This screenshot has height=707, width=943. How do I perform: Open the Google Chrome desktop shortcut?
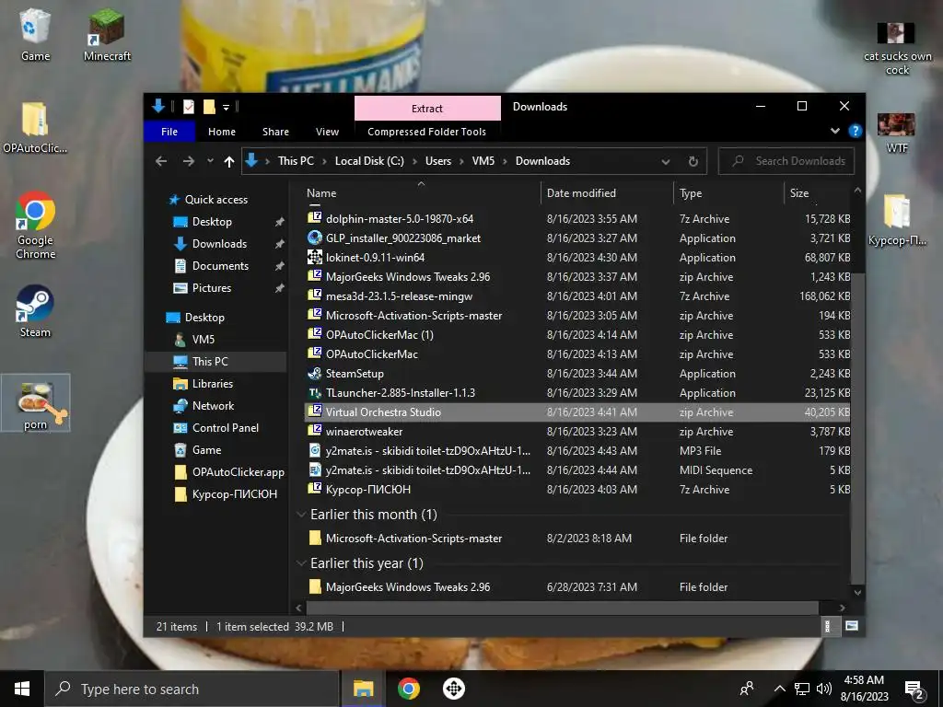pyautogui.click(x=36, y=226)
